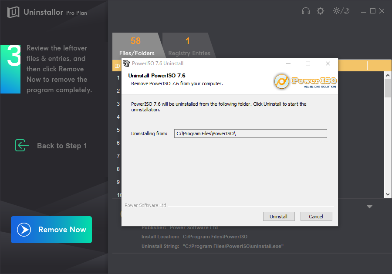Click the Uninstallor logo icon
392x274 pixels.
[x=13, y=12]
